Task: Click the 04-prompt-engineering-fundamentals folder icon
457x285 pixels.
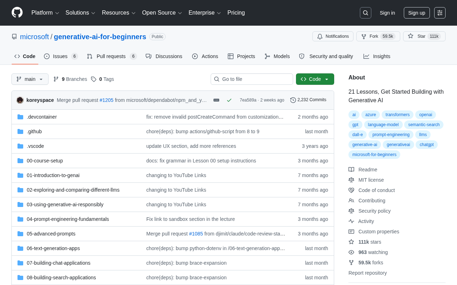Action: pyautogui.click(x=20, y=219)
